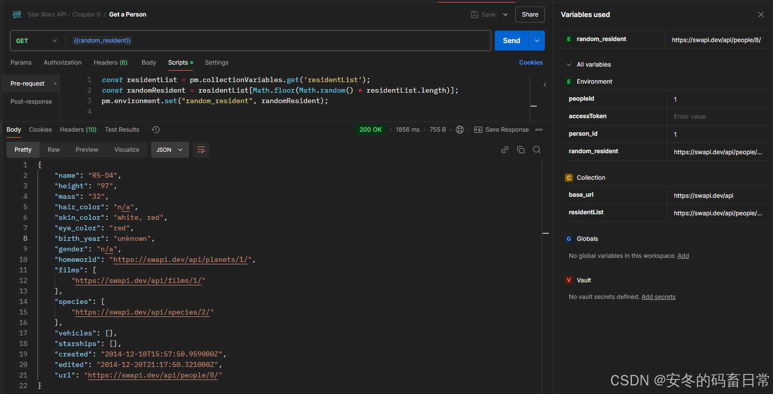Click the Globals section icon
Screen dimensions: 773x394
(x=569, y=239)
